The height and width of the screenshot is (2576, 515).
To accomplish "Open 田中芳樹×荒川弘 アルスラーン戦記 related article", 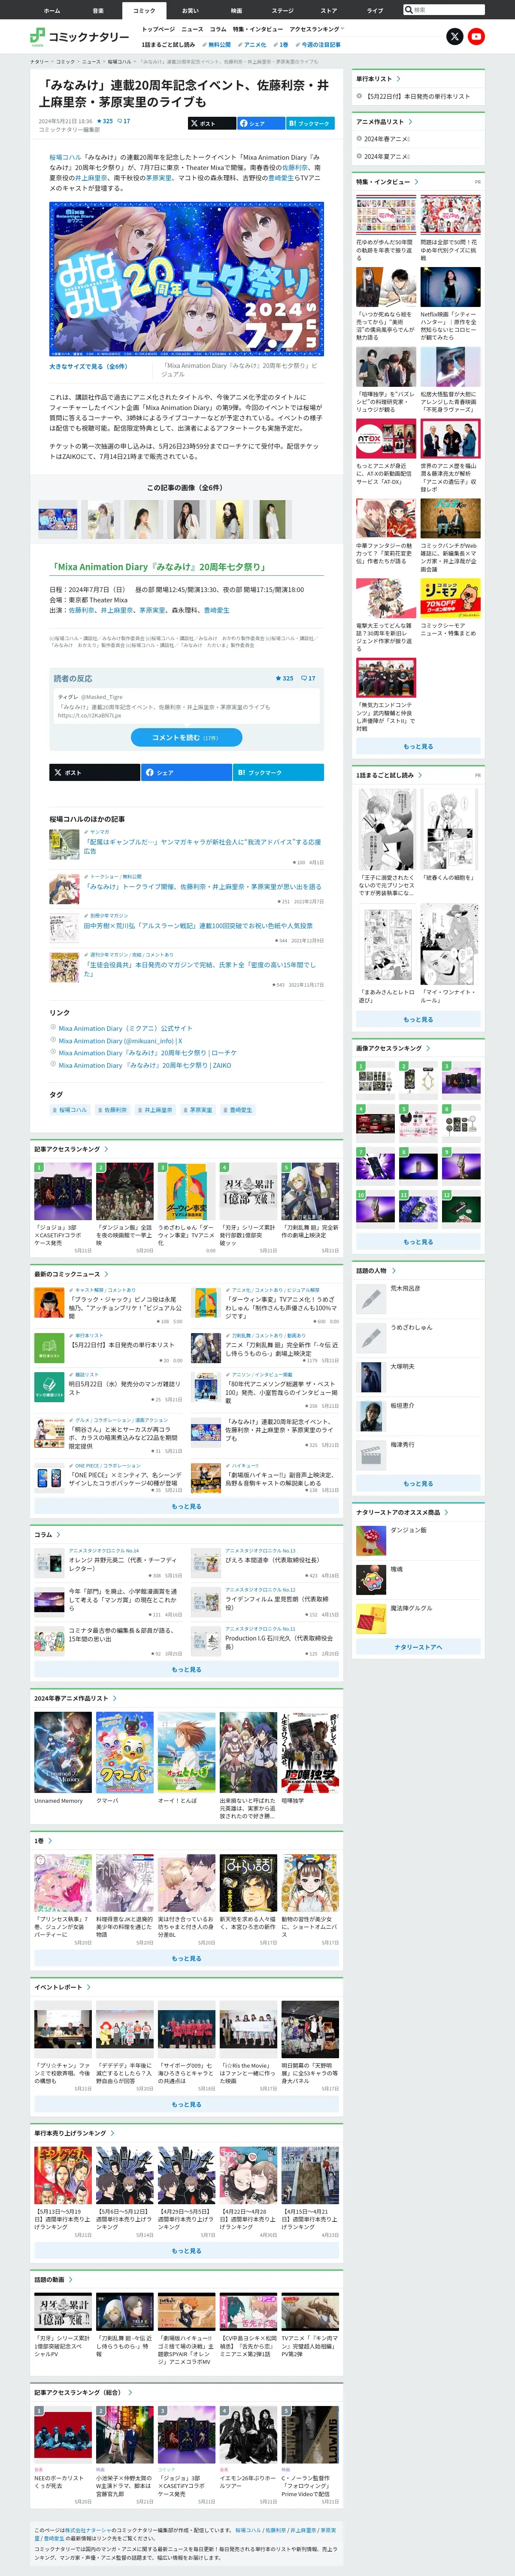I will click(198, 925).
